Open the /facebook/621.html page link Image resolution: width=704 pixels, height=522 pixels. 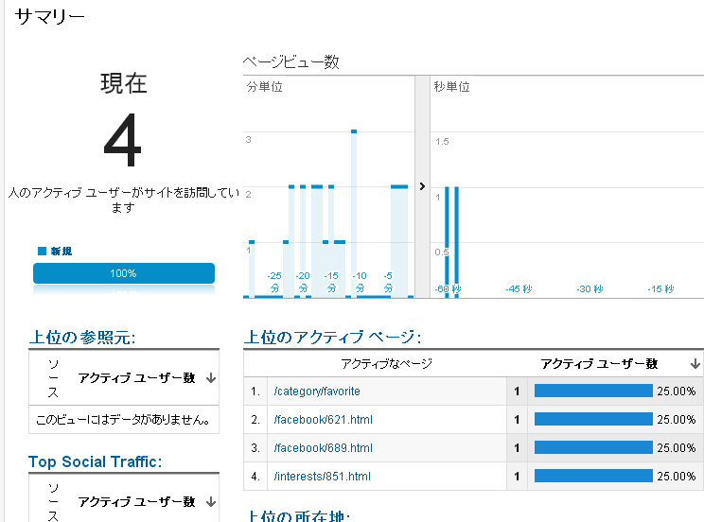[324, 420]
